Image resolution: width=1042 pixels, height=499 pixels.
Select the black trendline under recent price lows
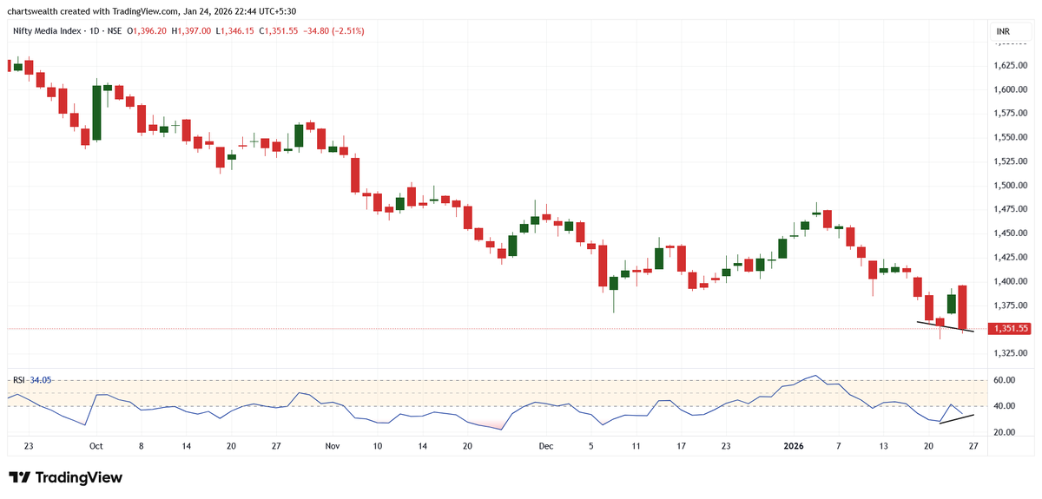tap(946, 327)
